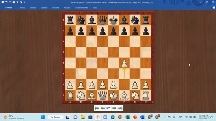Select the white rook on h1
216x121 pixels.
coord(146,95)
